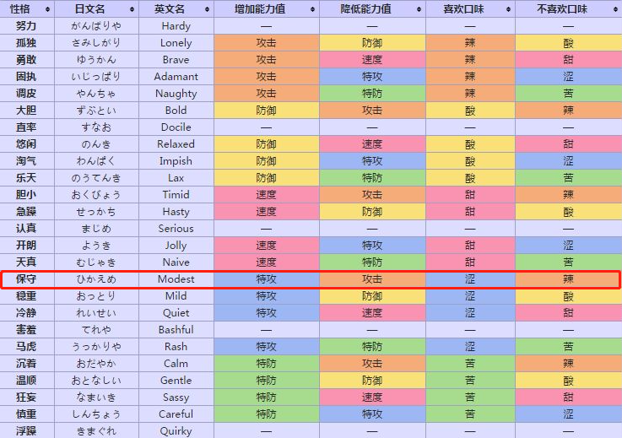Select the Mild cell
Screen dimensions: 622x438
click(176, 296)
